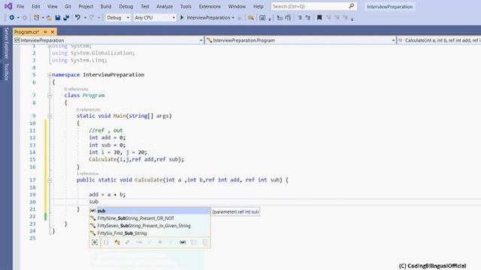Open the Debug menu
Screen dimensions: 481x270
pyautogui.click(x=126, y=6)
